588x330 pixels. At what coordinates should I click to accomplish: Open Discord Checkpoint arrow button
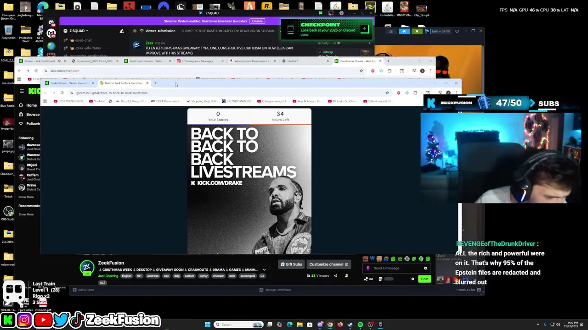pos(364,29)
